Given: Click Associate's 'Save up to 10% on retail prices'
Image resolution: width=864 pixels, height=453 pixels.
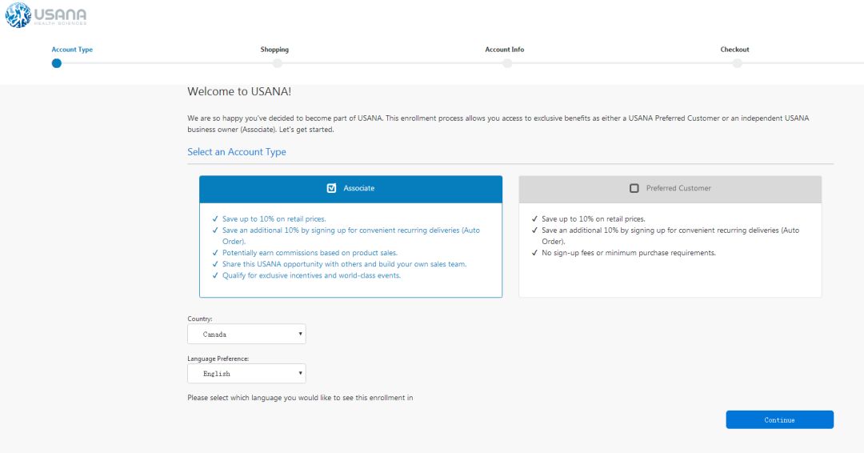Looking at the screenshot, I should point(274,218).
